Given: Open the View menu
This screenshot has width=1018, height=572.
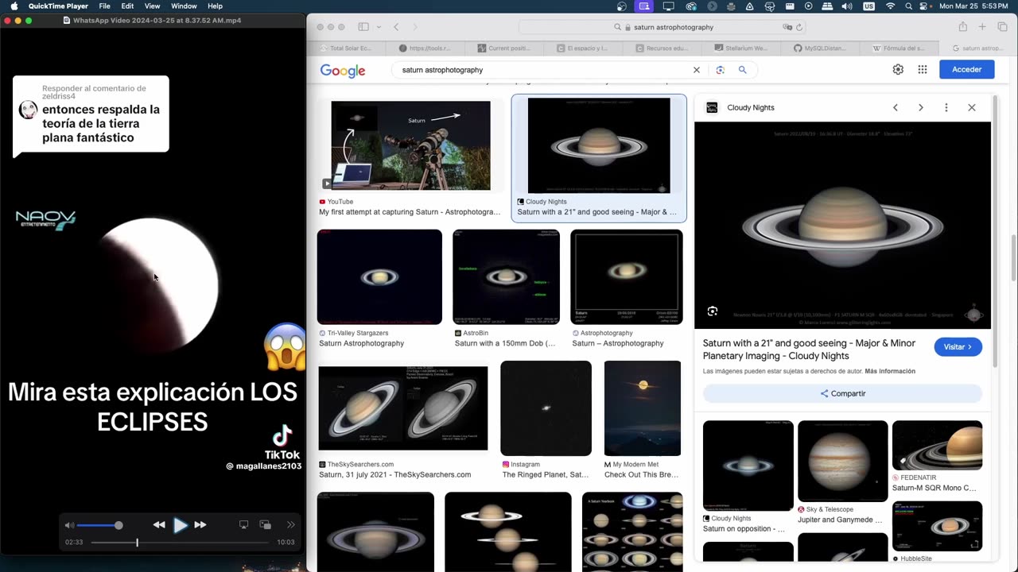Looking at the screenshot, I should coord(152,6).
